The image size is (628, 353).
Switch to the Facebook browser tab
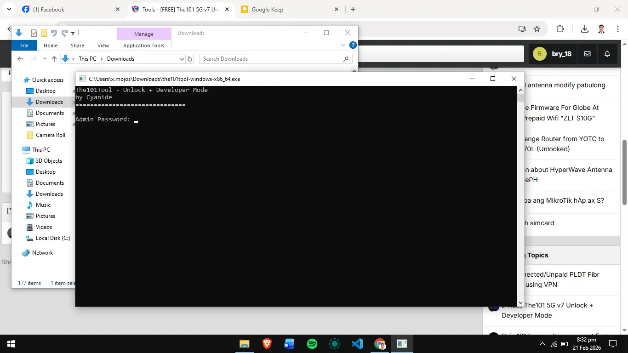click(71, 9)
